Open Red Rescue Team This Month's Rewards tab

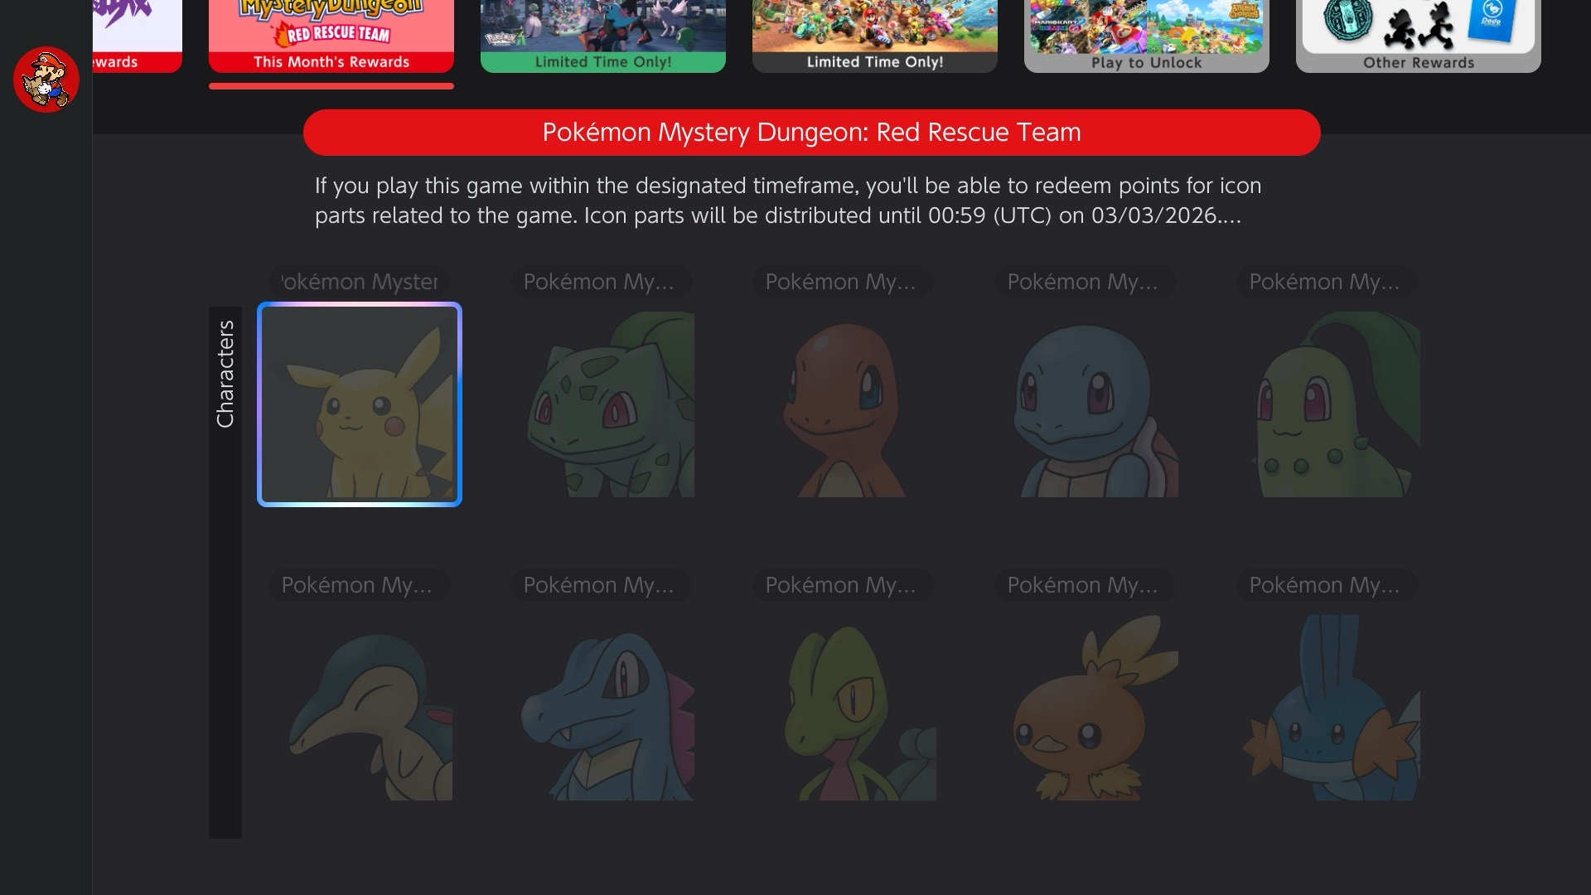coord(331,36)
